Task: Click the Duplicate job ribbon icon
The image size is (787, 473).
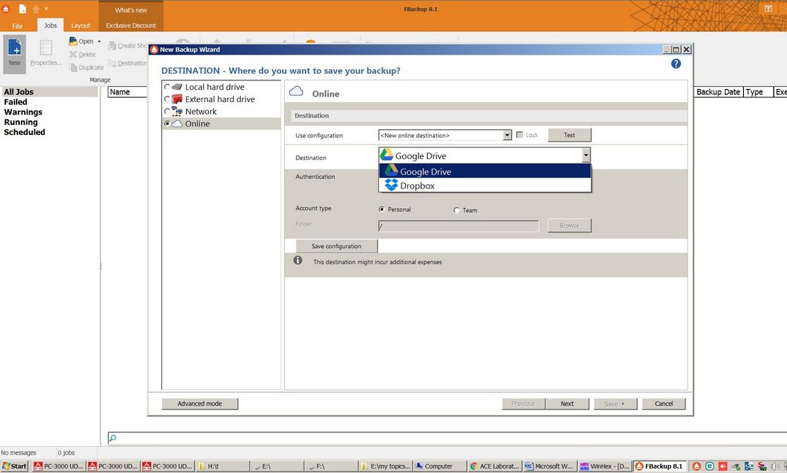Action: (73, 67)
